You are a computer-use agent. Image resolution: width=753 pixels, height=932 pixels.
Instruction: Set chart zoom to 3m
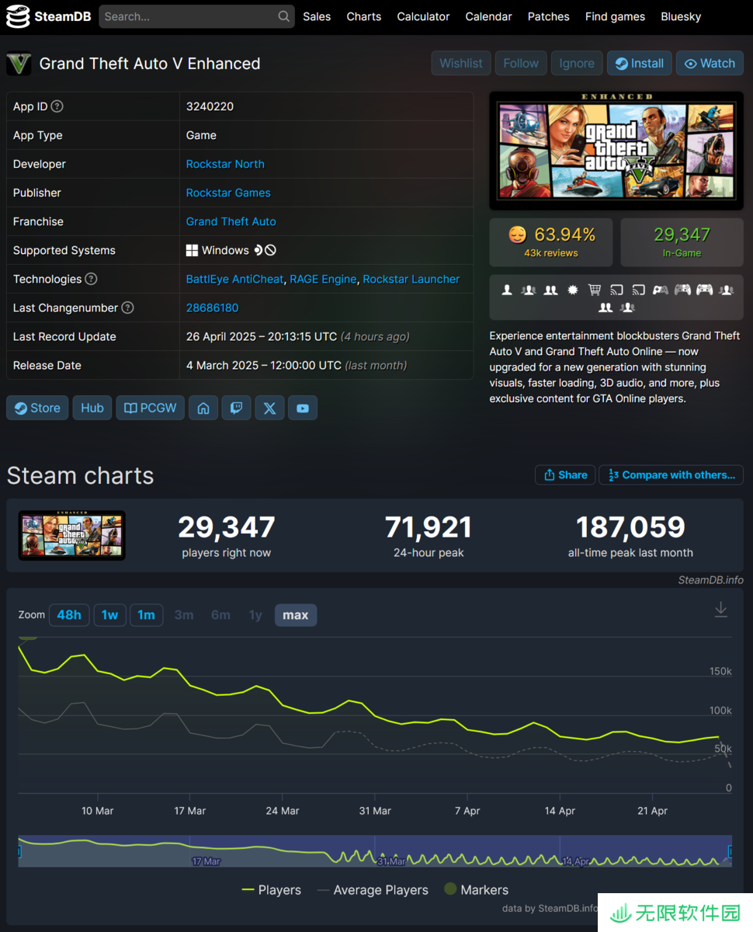pos(184,615)
